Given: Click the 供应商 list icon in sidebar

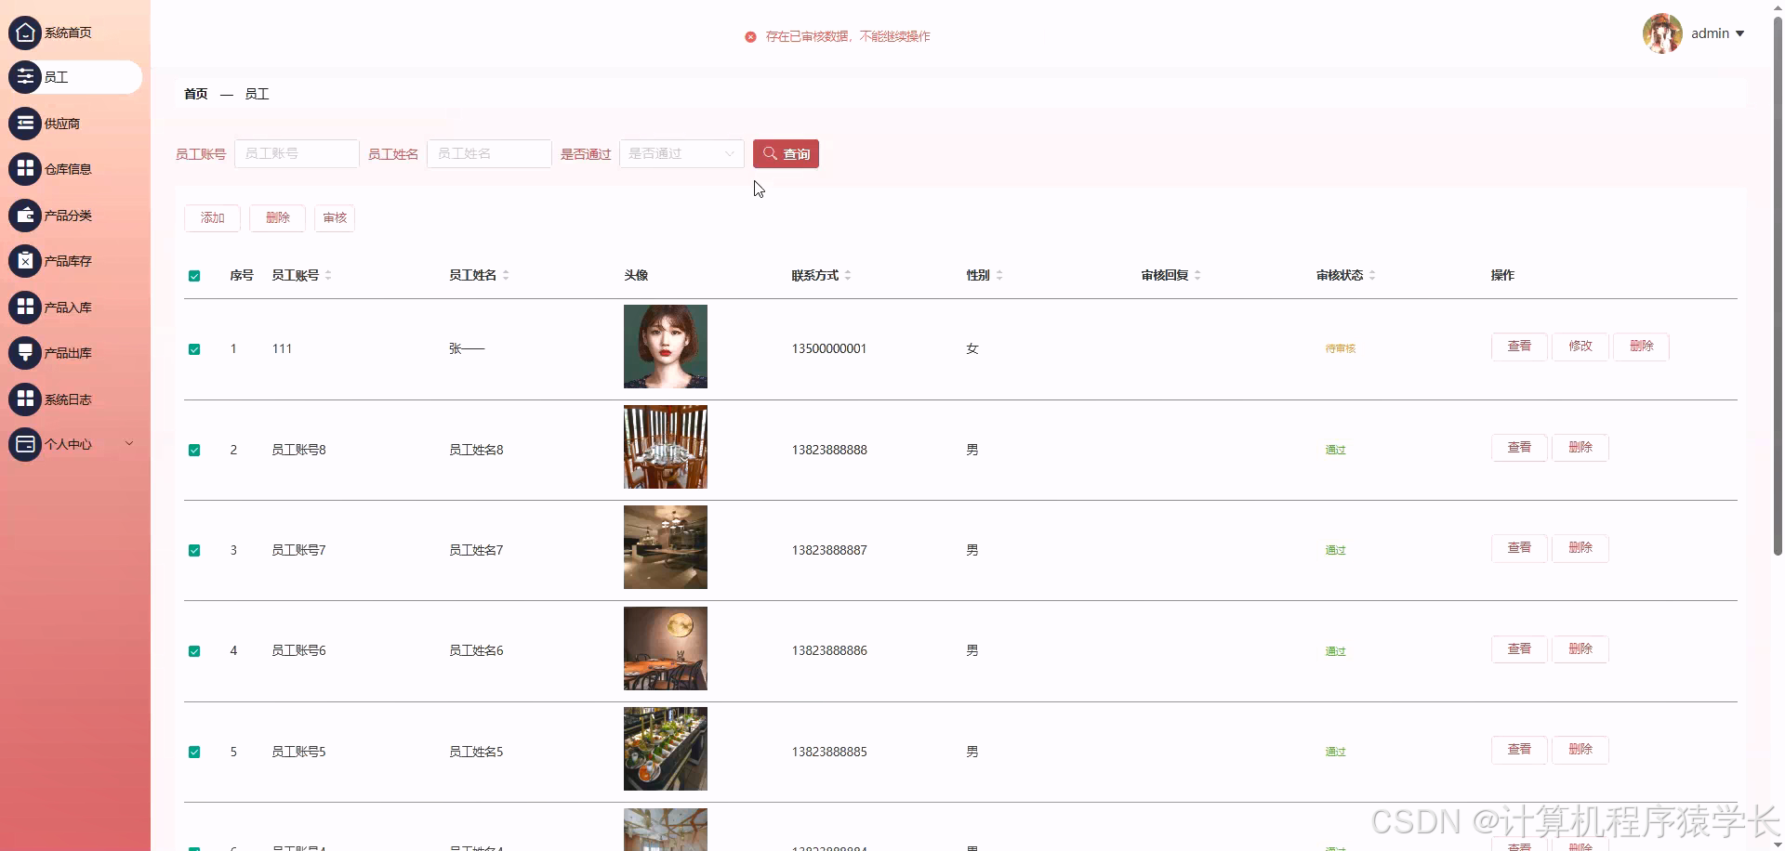Looking at the screenshot, I should click(x=25, y=123).
